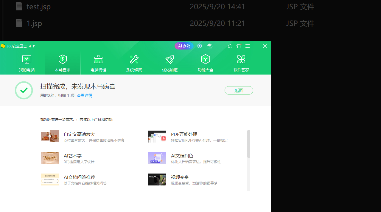
Task: Open the 电脑清理 tab
Action: 98,64
